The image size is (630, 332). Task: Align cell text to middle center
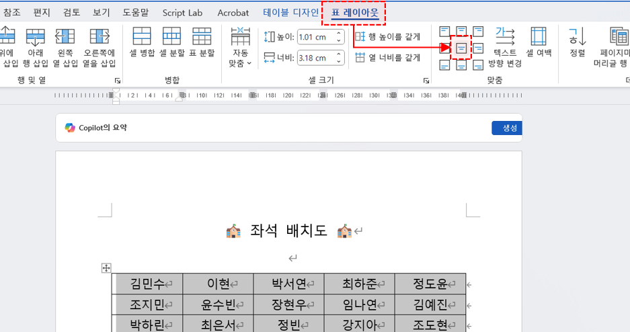point(461,48)
